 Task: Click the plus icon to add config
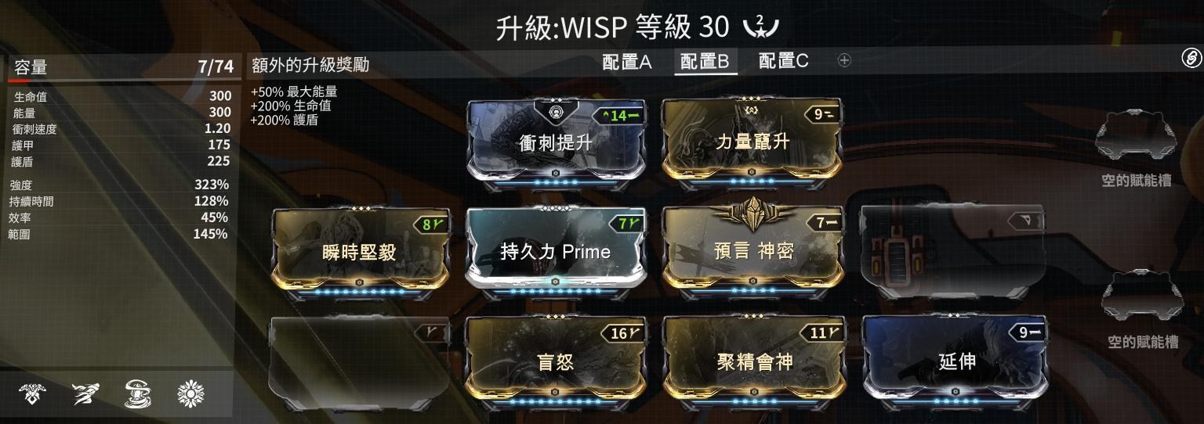pos(844,60)
